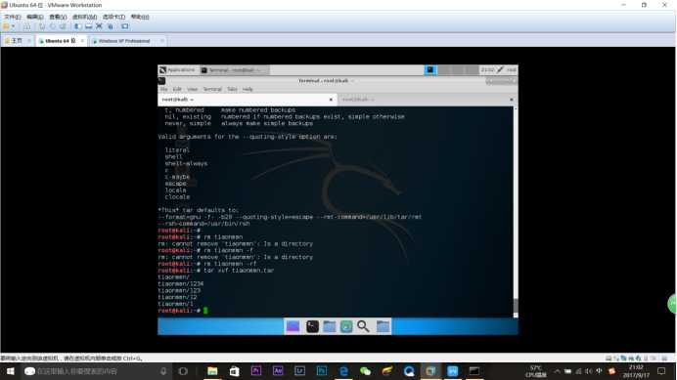Close the second root@kali terminal tab
Image resolution: width=677 pixels, height=380 pixels.
[x=512, y=100]
